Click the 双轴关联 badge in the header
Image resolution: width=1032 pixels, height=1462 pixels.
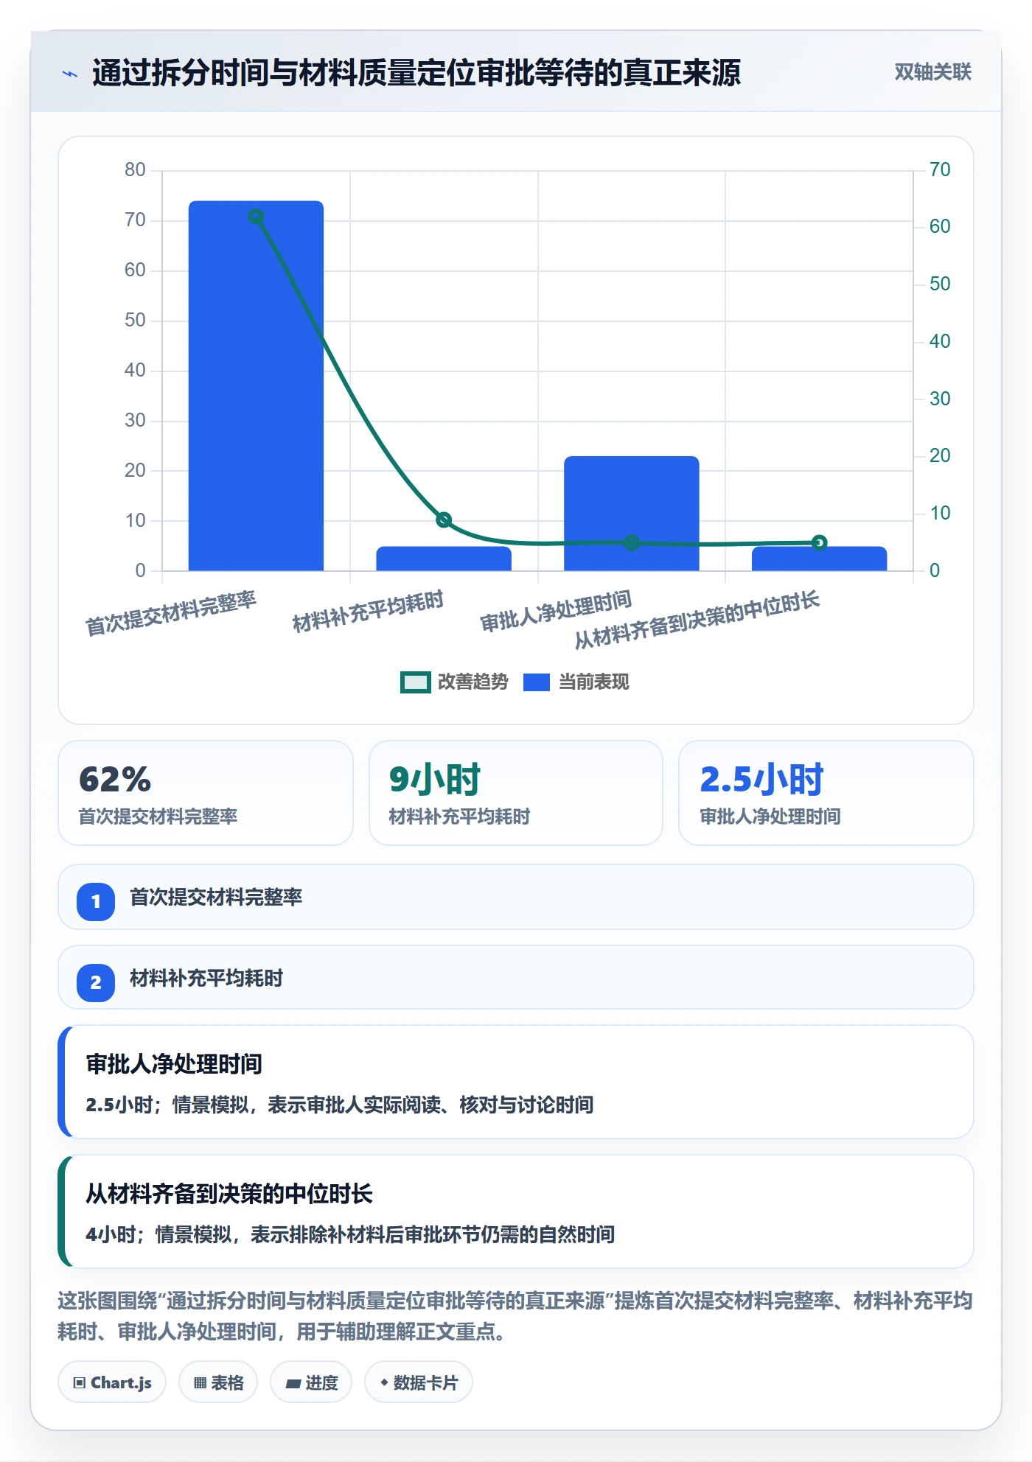tap(932, 72)
